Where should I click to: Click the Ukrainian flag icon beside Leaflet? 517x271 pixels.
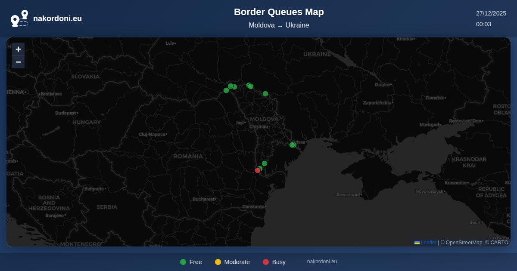point(417,243)
